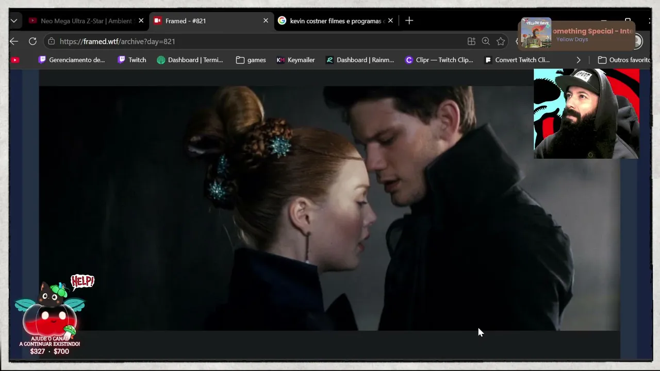This screenshot has width=660, height=371.
Task: Open the Outros favoritos folder
Action: (x=625, y=60)
